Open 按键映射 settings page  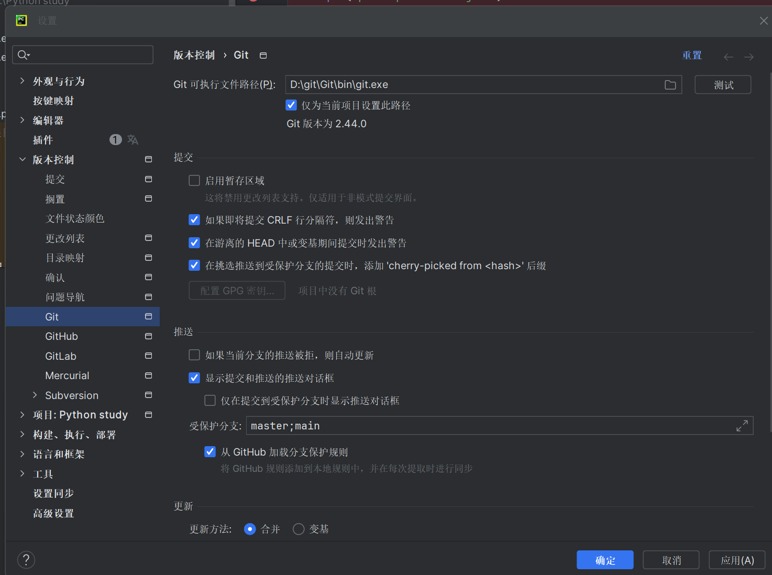(53, 101)
